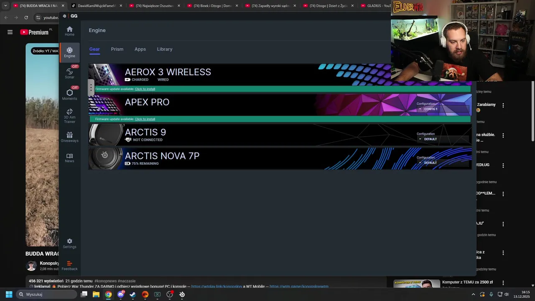Open Konopskyy channel avatar
The width and height of the screenshot is (535, 301).
tap(31, 266)
